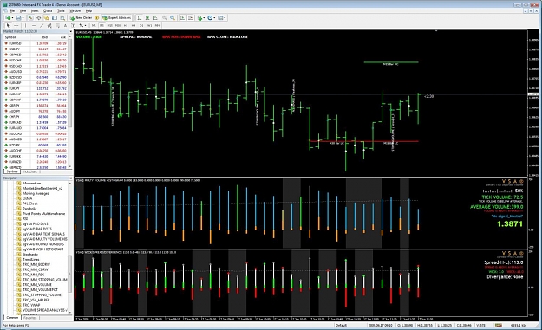Viewport: 542px width, 330px height.
Task: Switch to the Symbols tab in Market Watch
Action: (x=12, y=171)
